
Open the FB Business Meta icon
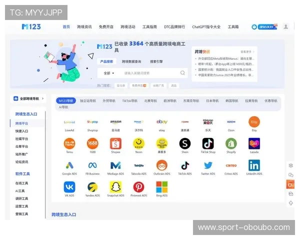tap(92, 165)
